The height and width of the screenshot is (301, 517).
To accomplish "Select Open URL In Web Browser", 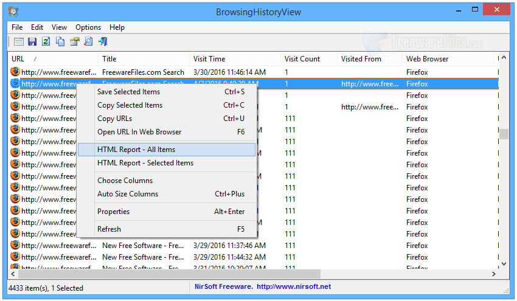I will click(167, 132).
